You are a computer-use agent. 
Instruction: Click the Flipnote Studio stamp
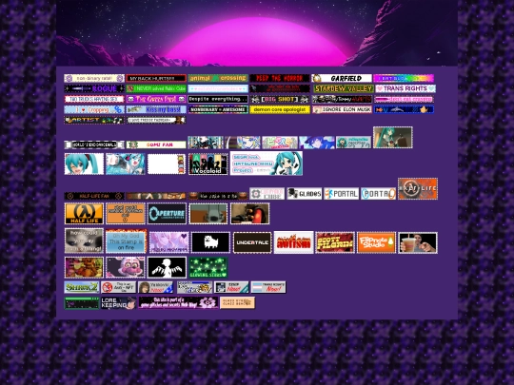[376, 242]
